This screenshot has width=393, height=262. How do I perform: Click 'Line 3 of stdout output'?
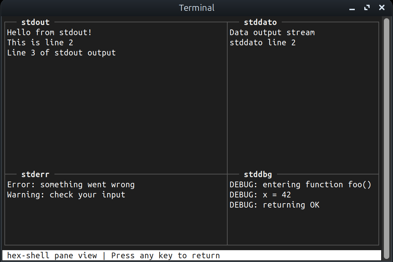click(62, 53)
